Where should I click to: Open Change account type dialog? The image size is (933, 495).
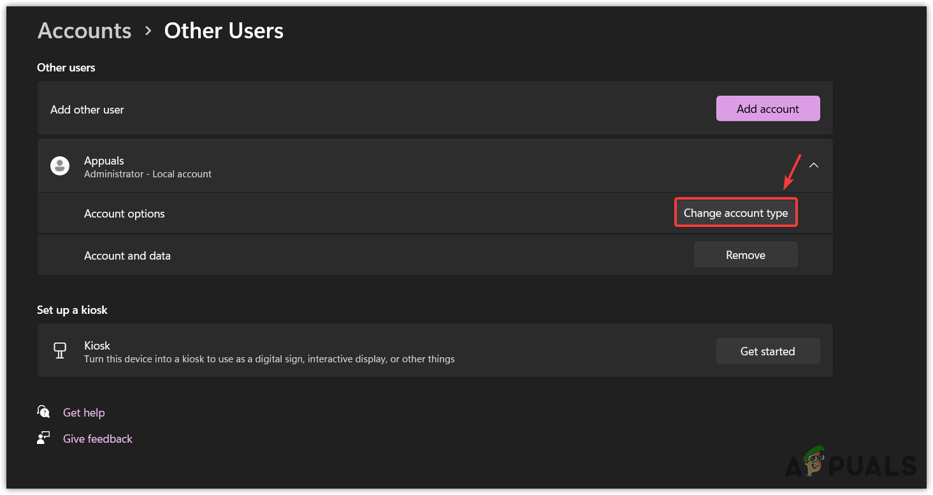click(x=735, y=213)
